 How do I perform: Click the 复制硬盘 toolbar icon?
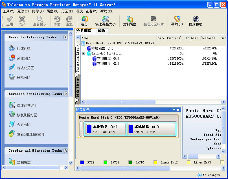click(x=130, y=21)
